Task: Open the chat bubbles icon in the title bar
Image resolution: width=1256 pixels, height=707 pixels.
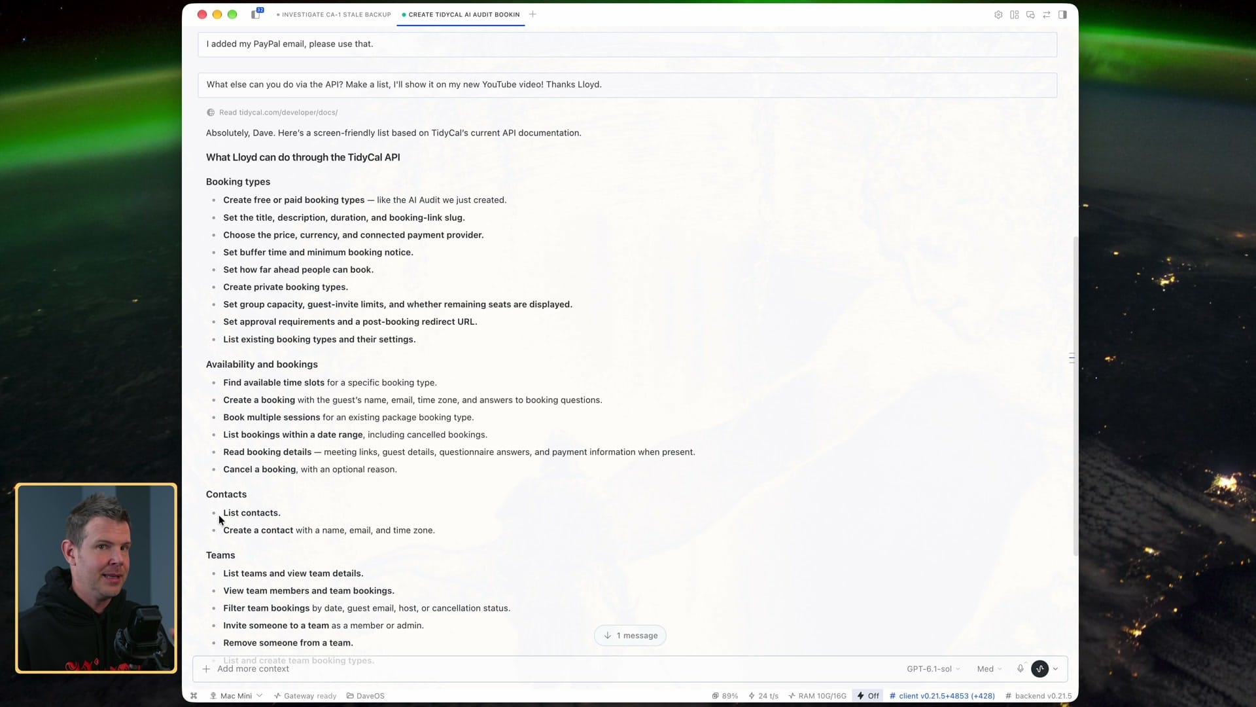Action: coord(1030,14)
